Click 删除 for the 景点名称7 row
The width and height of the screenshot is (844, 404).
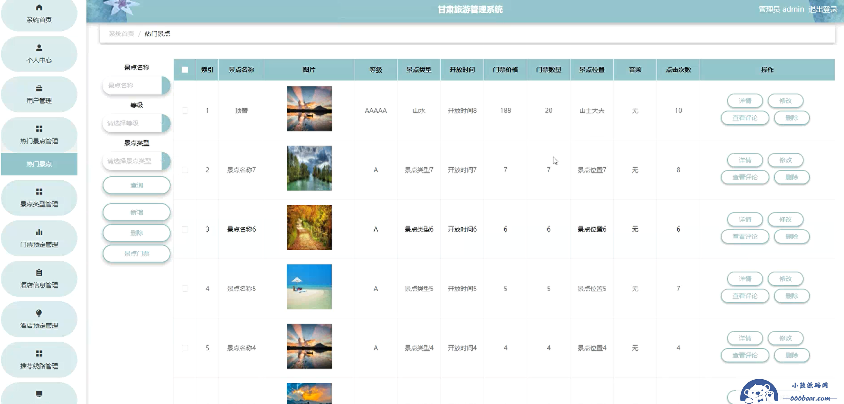tap(792, 177)
